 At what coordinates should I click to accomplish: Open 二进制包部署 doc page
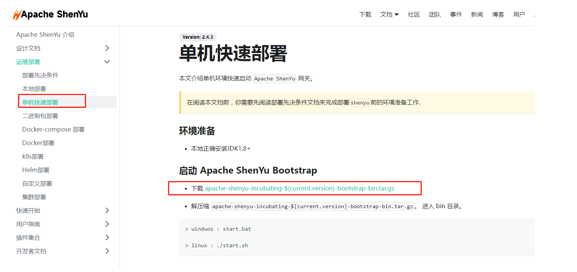pyautogui.click(x=40, y=116)
